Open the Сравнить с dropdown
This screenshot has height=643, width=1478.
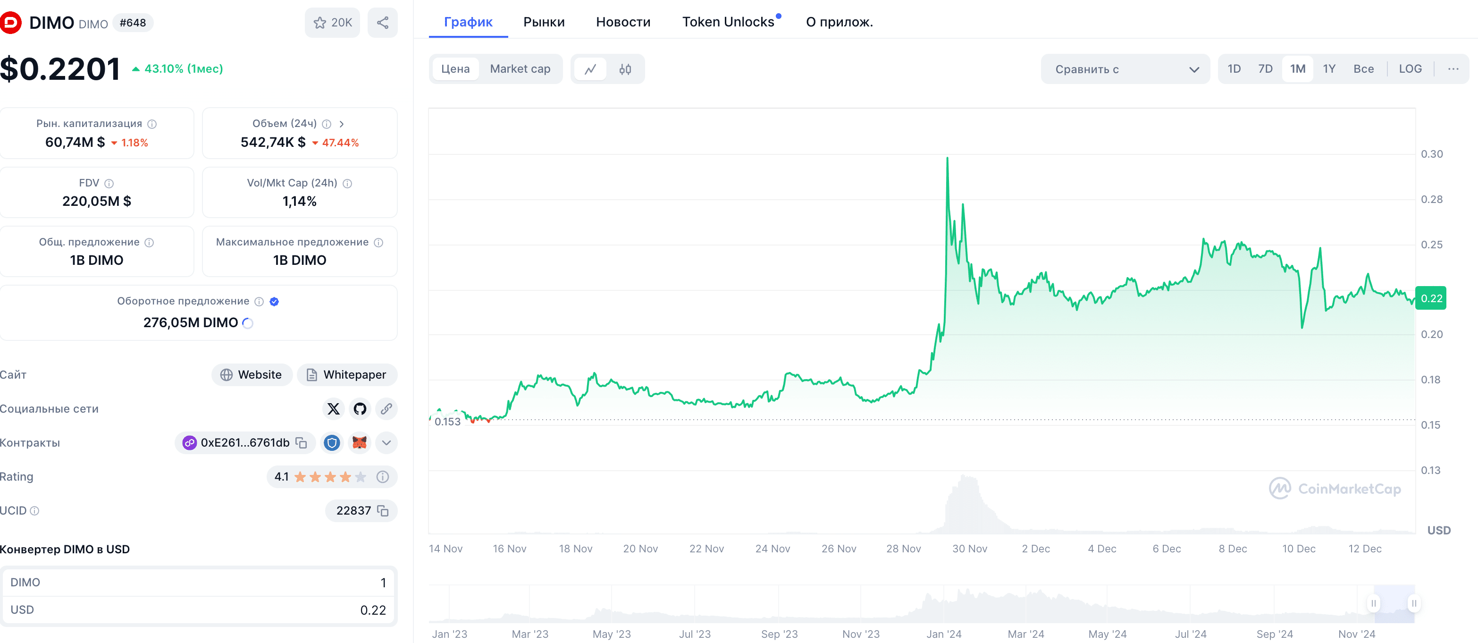[1125, 69]
